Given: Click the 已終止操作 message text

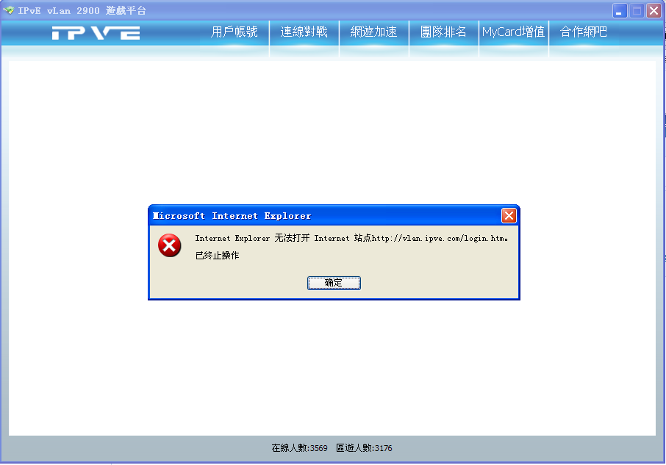Looking at the screenshot, I should click(x=217, y=256).
